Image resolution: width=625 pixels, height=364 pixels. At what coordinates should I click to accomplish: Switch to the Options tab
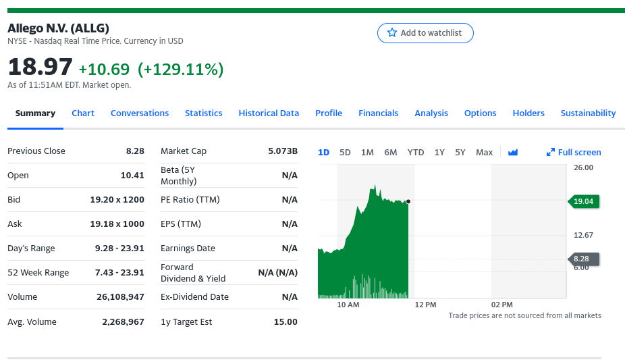481,113
